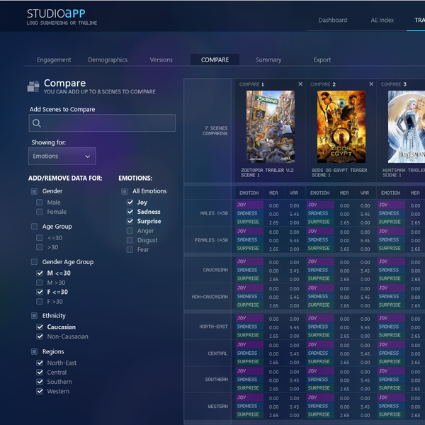Click the Add Scenes to Compare search field
This screenshot has width=425, height=425.
pyautogui.click(x=102, y=123)
